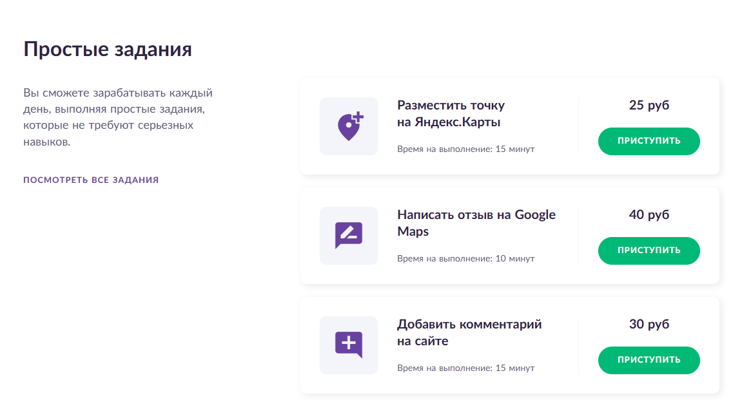Click completion time under Яндекс.Карты task
Image resolution: width=733 pixels, height=400 pixels.
(465, 149)
